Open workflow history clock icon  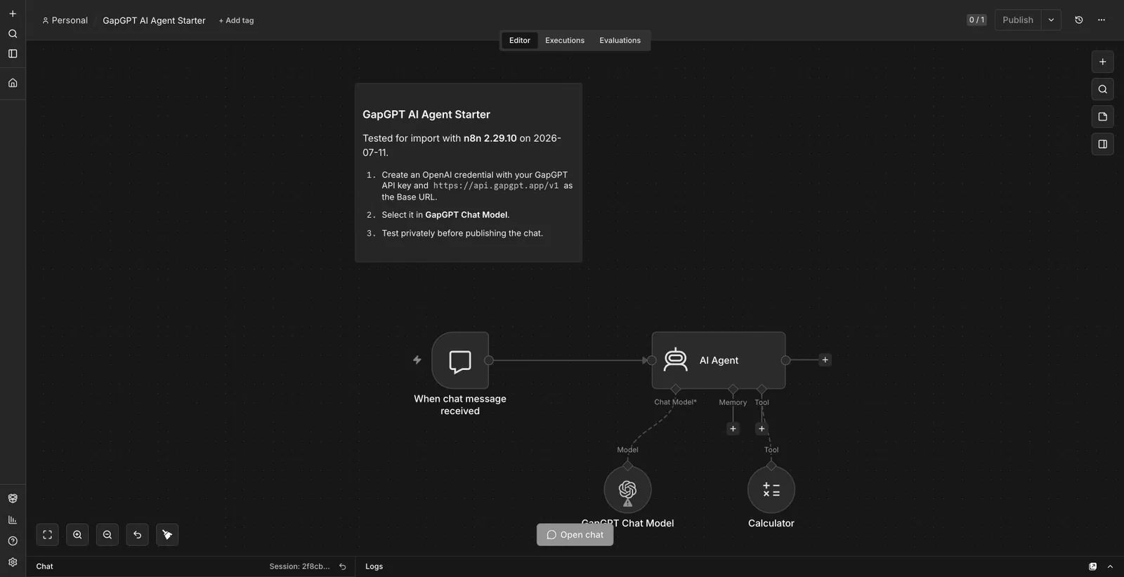[x=1079, y=20]
